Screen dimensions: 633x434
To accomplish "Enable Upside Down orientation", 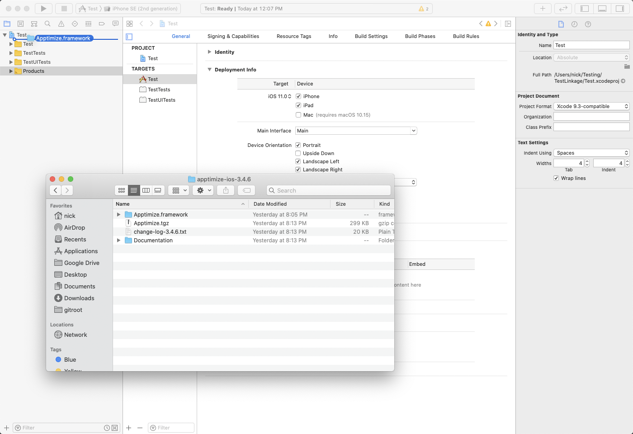I will (x=298, y=153).
